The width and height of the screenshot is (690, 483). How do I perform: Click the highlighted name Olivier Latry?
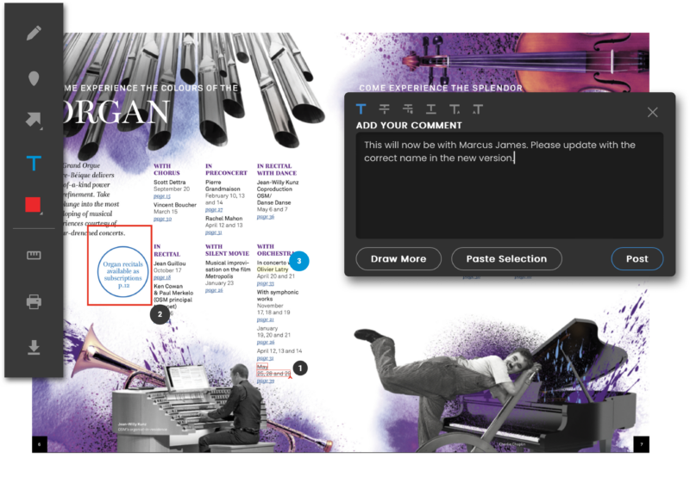pyautogui.click(x=273, y=269)
